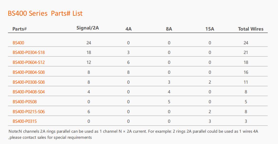Click the BS400 Series Parts# List heading
Image resolution: width=278 pixels, height=144 pixels.
[x=45, y=13]
